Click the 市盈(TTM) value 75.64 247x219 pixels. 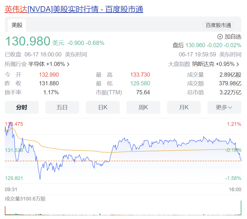143,92
